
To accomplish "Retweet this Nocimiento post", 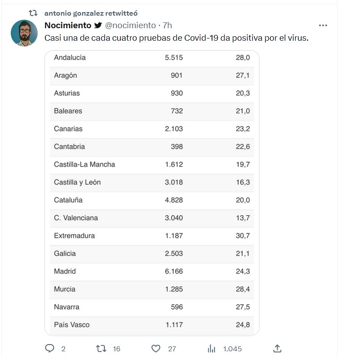I will pos(102,349).
